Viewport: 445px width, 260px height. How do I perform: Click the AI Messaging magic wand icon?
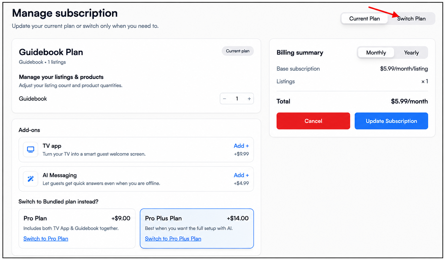click(31, 179)
